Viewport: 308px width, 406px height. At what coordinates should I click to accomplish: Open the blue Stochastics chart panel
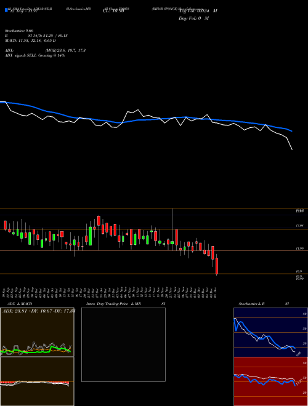[x=270, y=332]
